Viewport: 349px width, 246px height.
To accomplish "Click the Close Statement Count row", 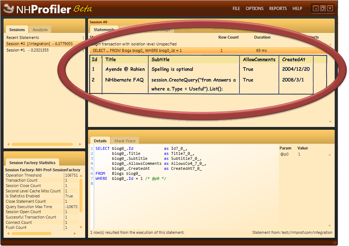I will 42,201.
